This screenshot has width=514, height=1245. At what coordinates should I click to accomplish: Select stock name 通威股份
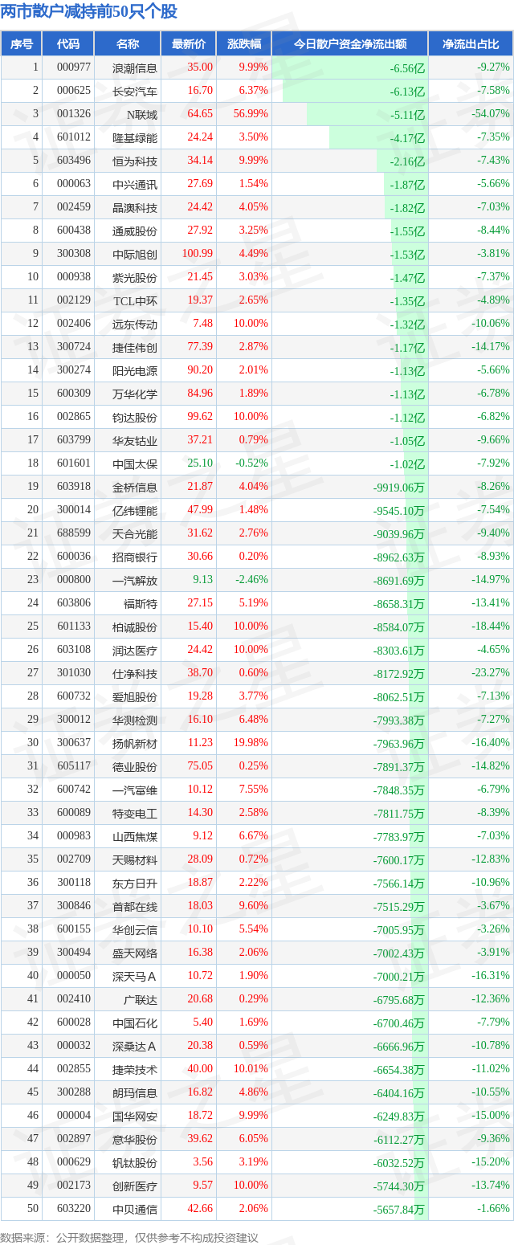click(135, 231)
